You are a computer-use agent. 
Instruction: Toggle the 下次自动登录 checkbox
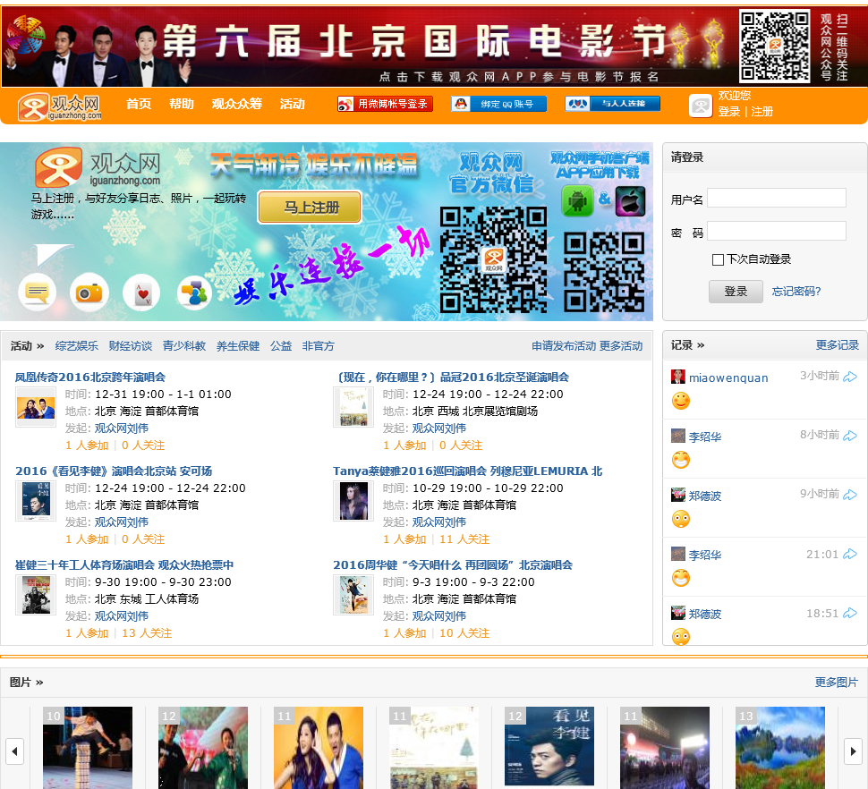click(718, 259)
